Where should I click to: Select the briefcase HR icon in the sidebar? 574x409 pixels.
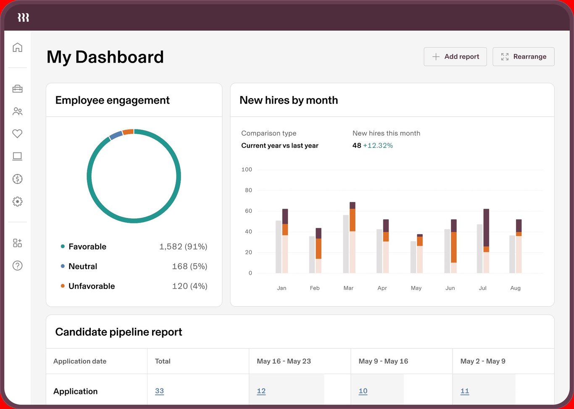[x=17, y=89]
